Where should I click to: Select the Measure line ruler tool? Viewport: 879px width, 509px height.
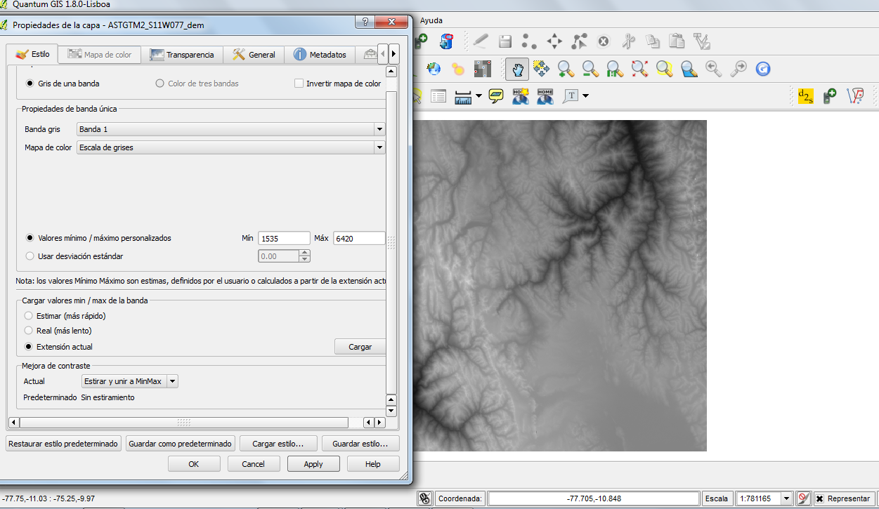pyautogui.click(x=463, y=96)
